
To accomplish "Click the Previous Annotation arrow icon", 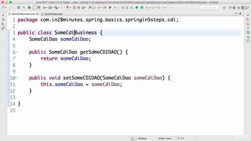I will coord(153,7).
